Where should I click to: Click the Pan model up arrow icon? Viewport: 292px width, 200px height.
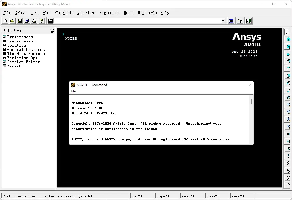click(x=288, y=149)
